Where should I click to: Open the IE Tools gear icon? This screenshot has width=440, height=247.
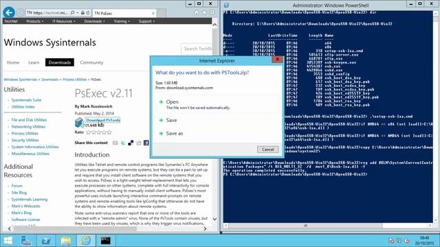pyautogui.click(x=212, y=12)
